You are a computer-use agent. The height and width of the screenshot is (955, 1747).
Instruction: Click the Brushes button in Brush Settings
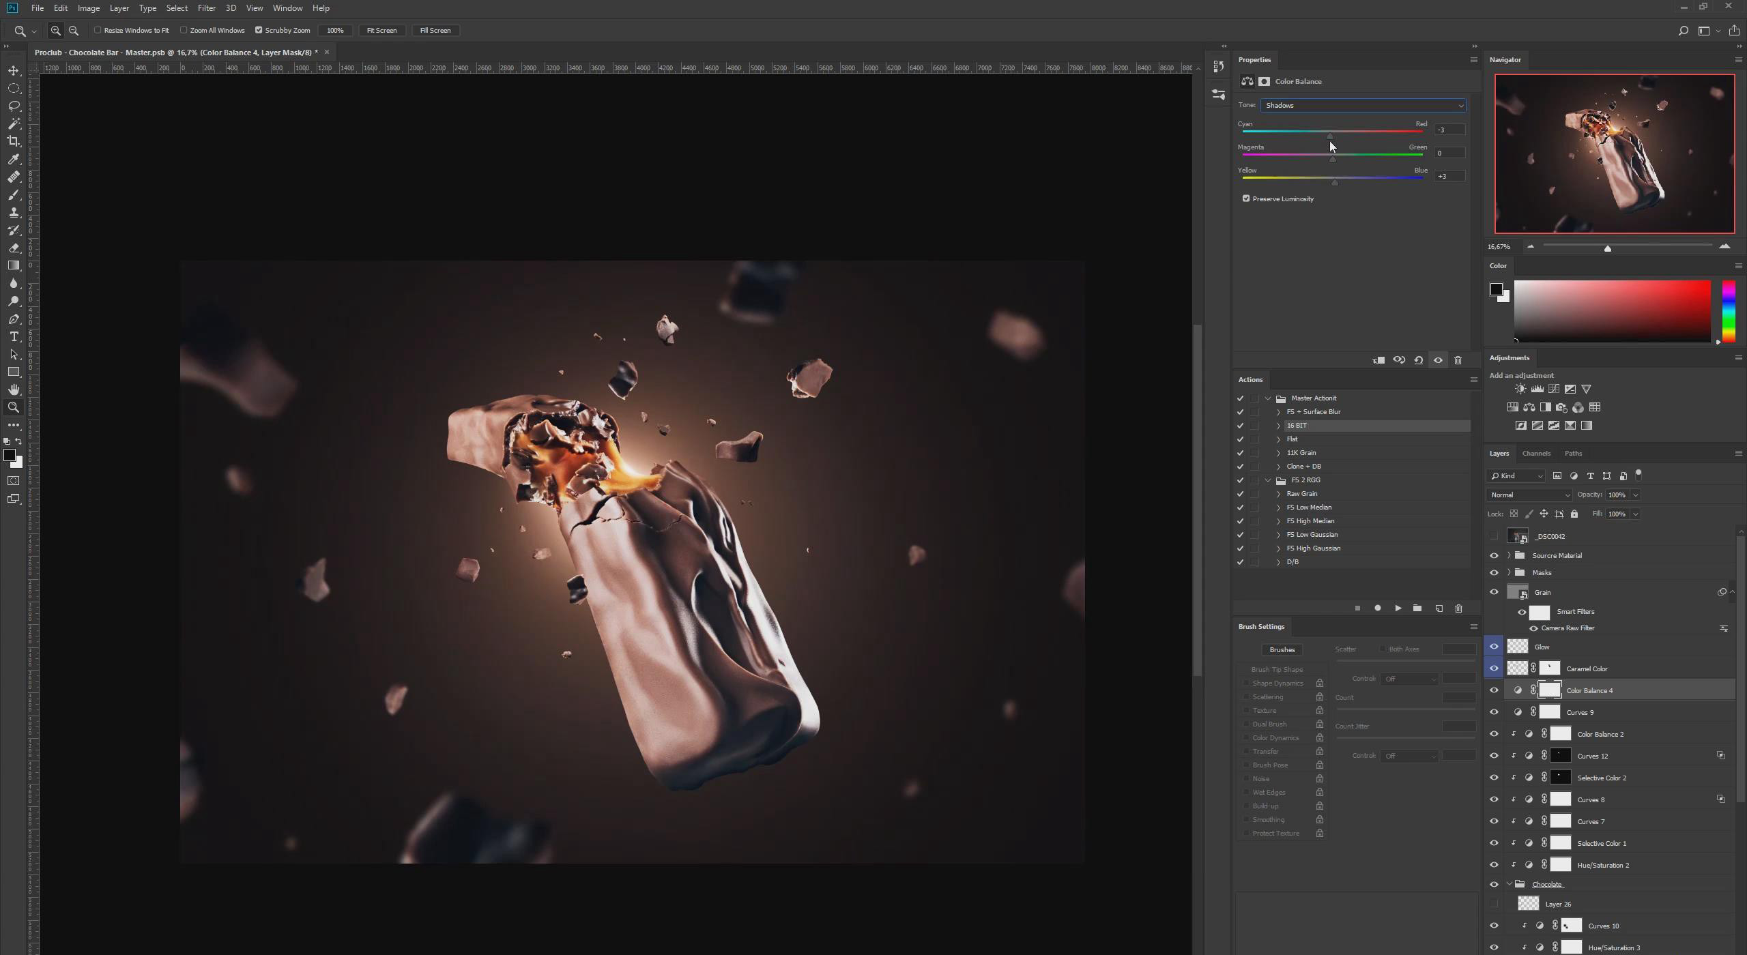pos(1282,649)
